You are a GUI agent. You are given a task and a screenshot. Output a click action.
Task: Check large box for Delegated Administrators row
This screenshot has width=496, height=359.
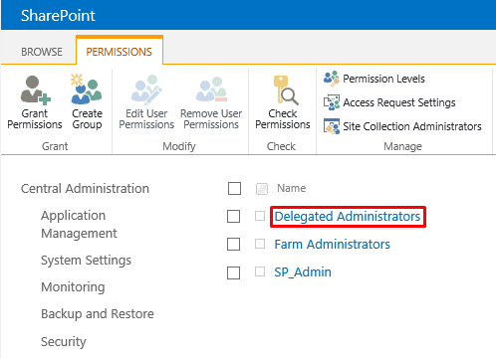(233, 217)
